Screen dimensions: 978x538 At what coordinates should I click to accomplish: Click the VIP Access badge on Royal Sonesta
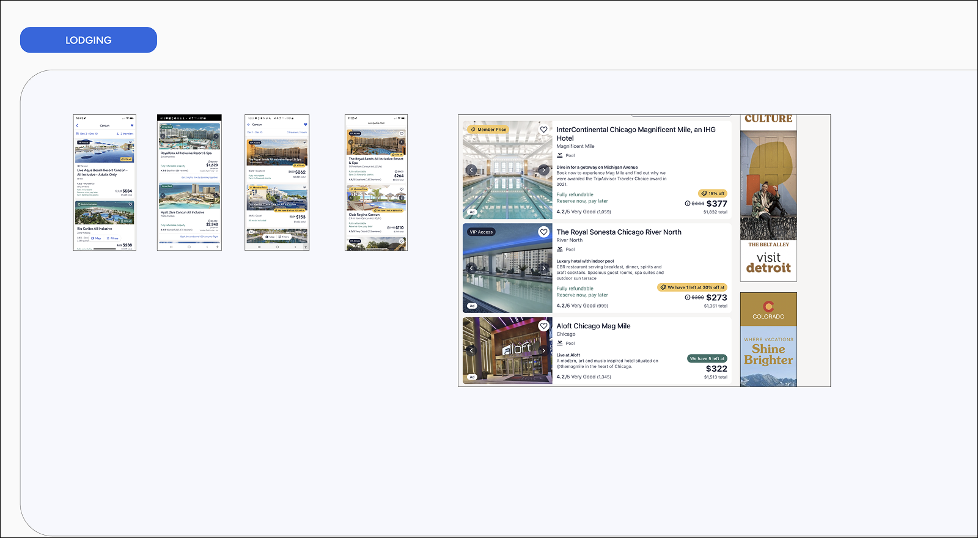click(481, 232)
